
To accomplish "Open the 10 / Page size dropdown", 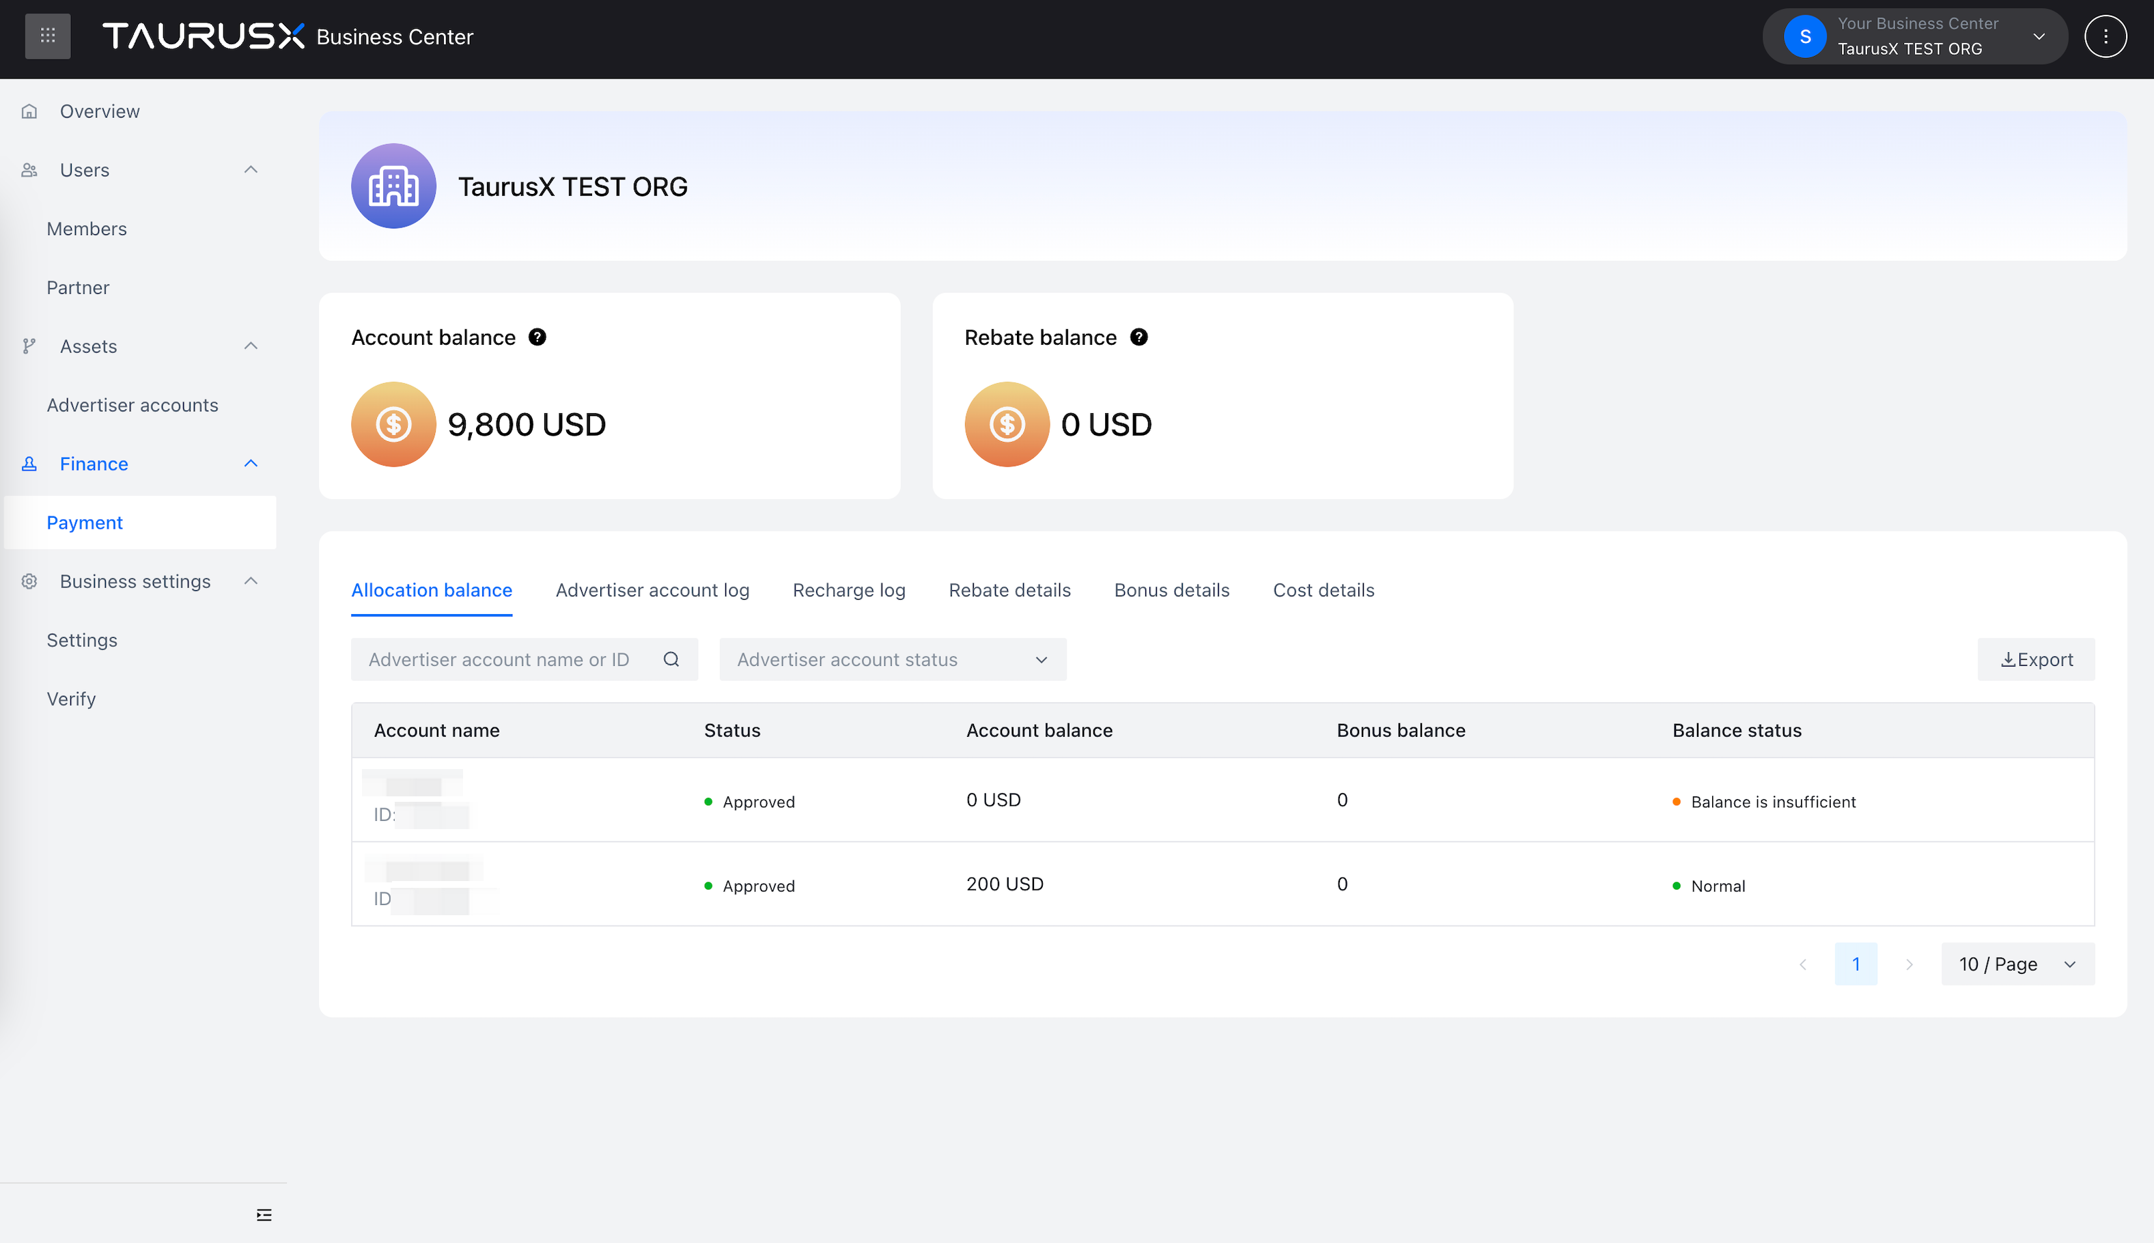I will pyautogui.click(x=2017, y=964).
